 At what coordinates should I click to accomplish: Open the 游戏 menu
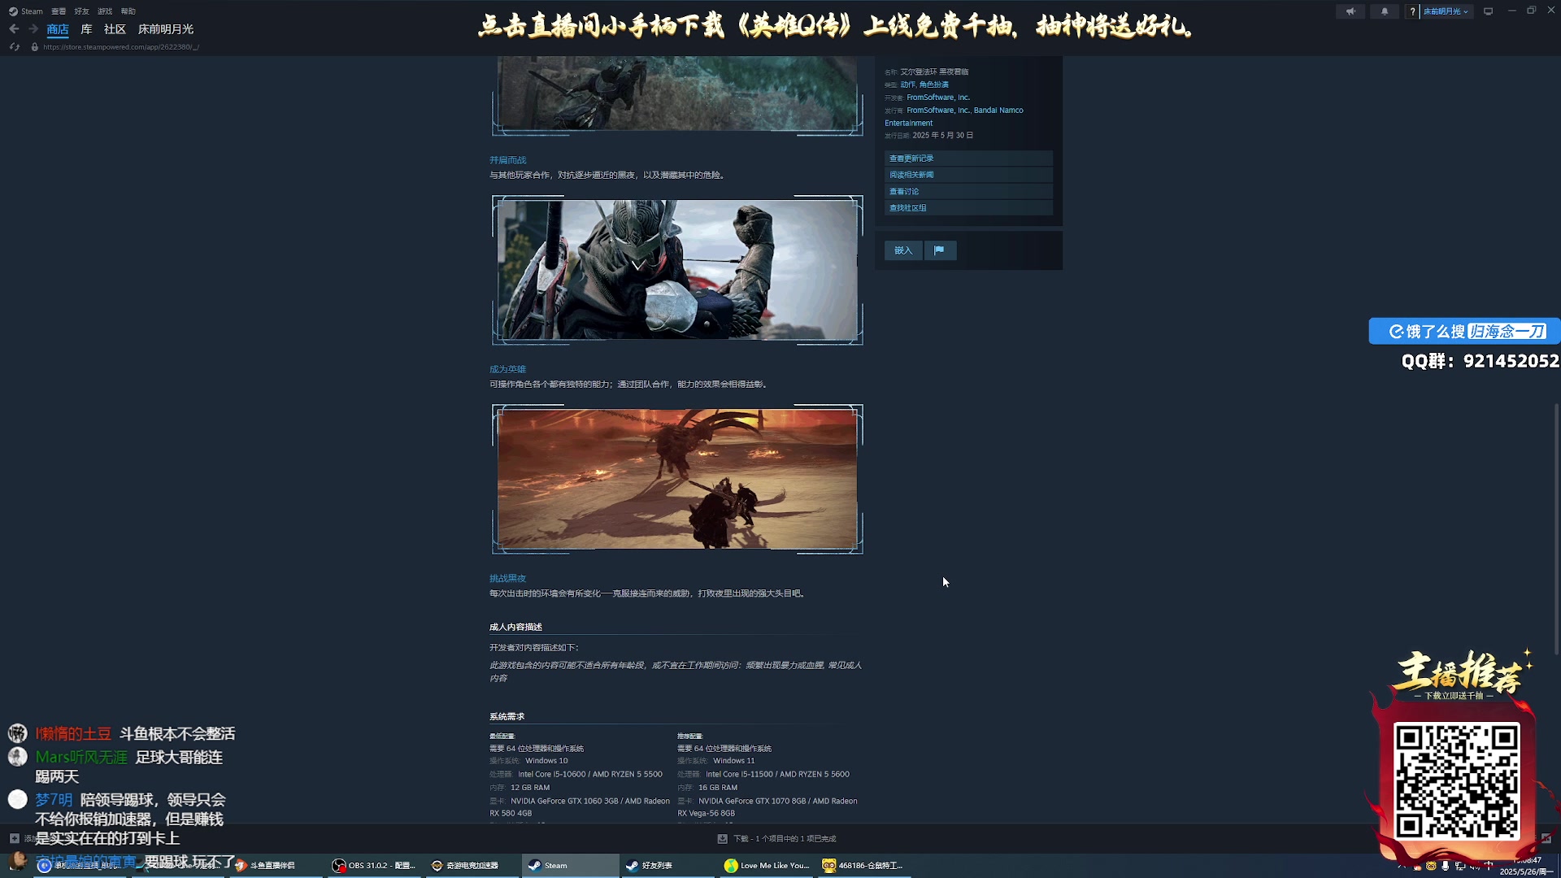click(105, 11)
